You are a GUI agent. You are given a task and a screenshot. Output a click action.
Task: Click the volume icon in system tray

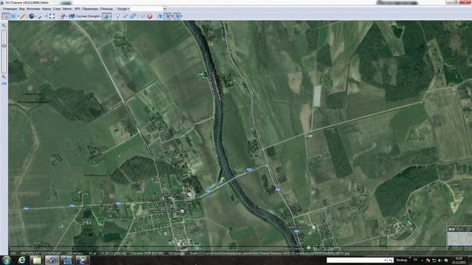(x=440, y=260)
